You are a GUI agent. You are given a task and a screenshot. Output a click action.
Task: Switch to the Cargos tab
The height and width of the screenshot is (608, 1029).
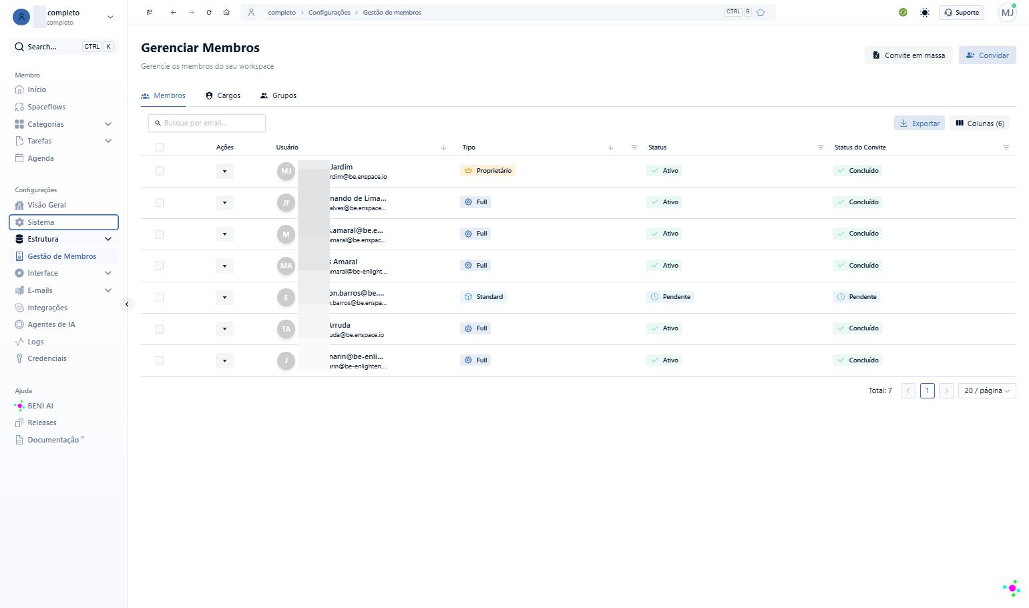[x=223, y=95]
